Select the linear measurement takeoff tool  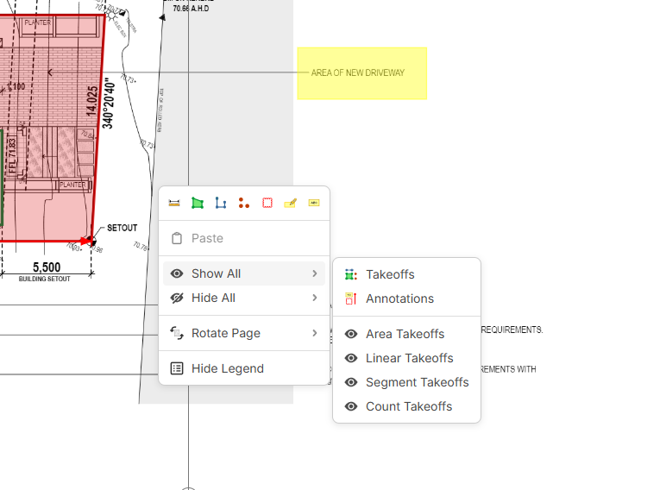click(174, 204)
